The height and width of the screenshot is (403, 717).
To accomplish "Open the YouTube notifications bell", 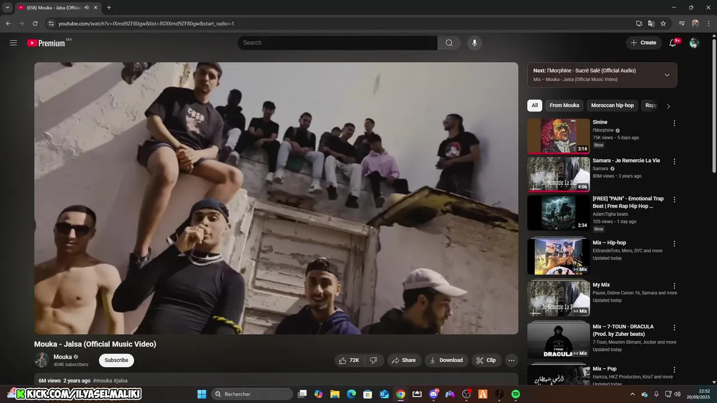I will point(673,43).
